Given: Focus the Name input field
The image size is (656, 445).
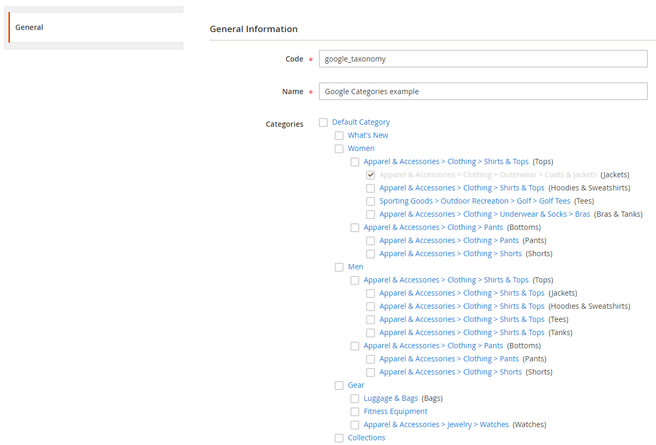Looking at the screenshot, I should [483, 92].
